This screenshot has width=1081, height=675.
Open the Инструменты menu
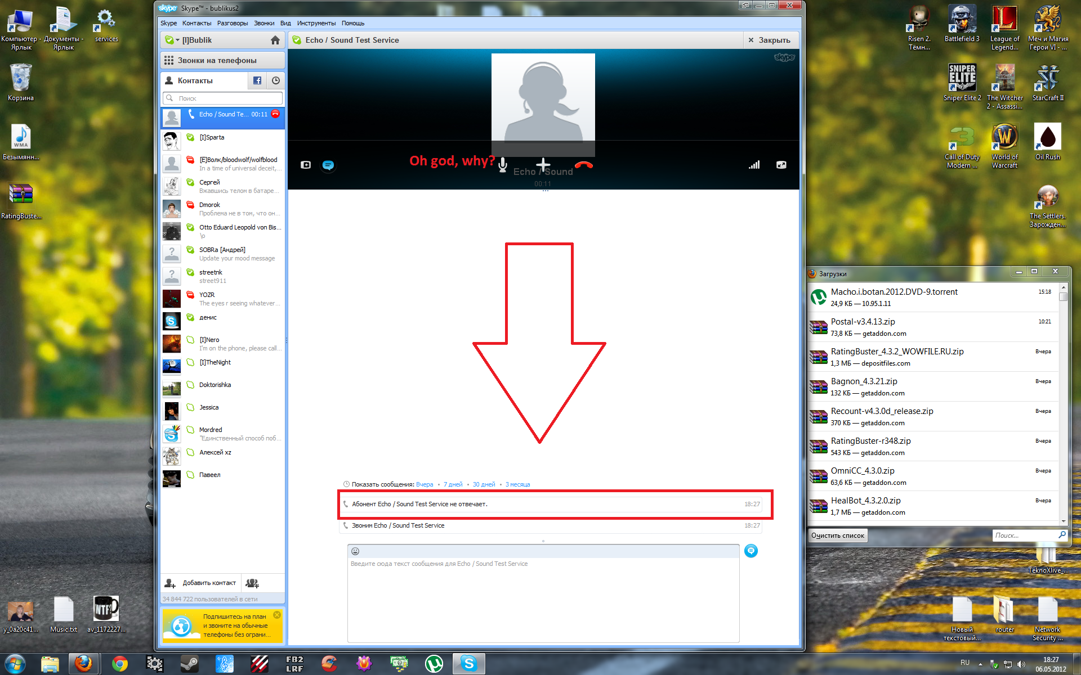[316, 23]
